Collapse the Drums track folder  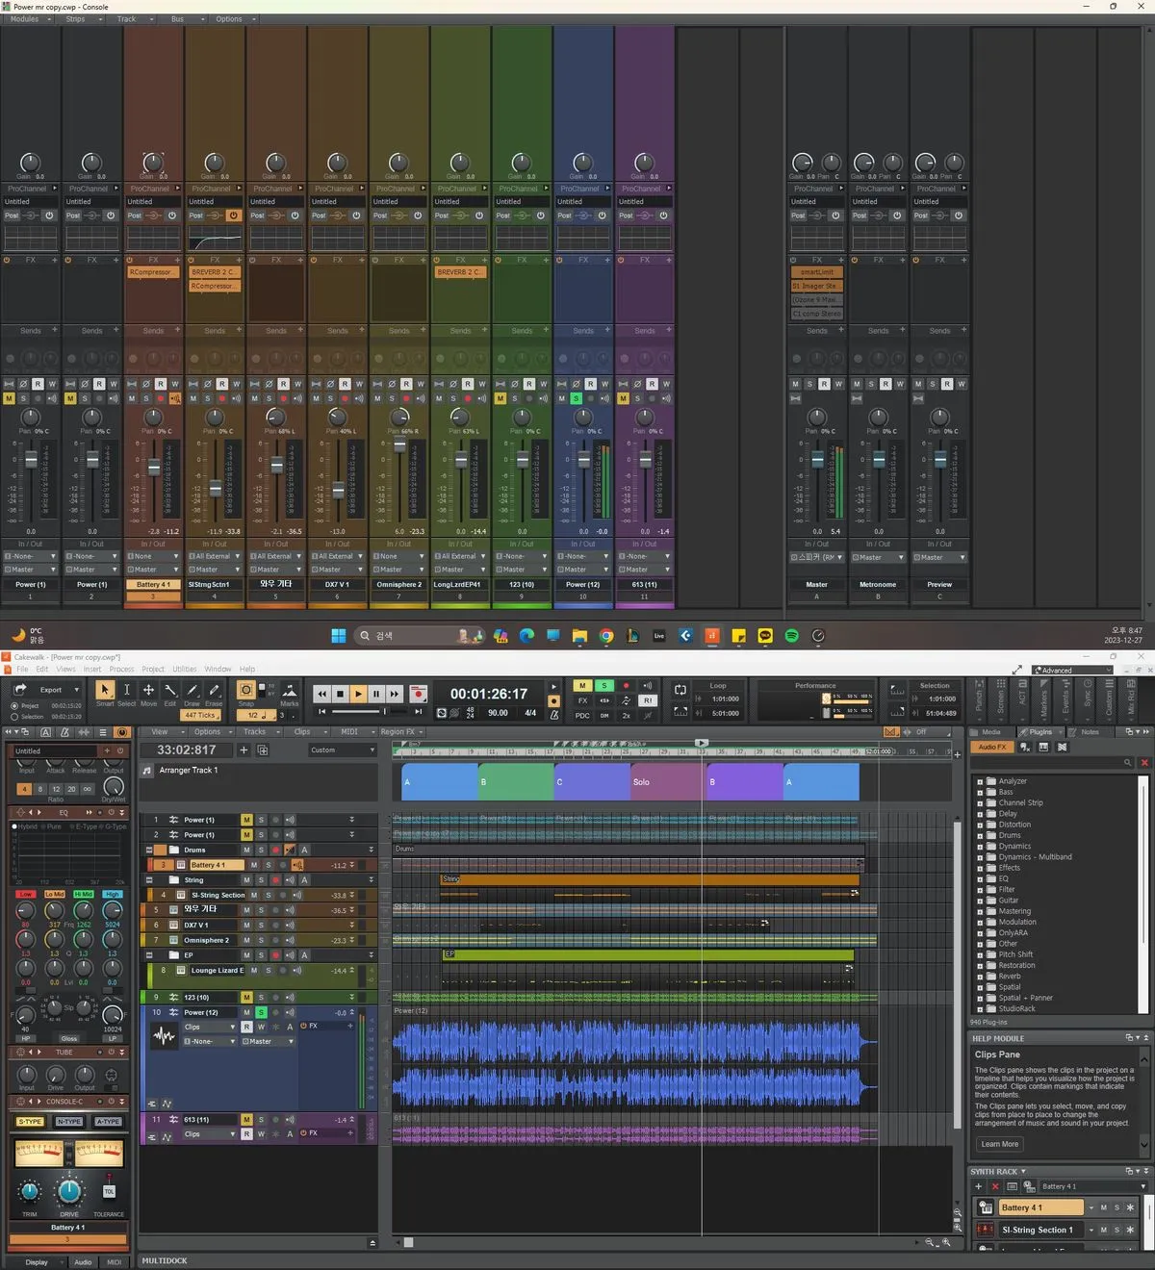pos(149,851)
